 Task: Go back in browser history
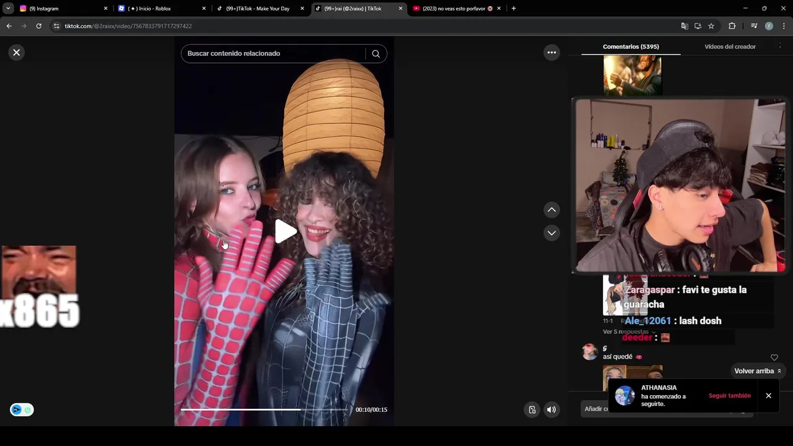[x=9, y=26]
